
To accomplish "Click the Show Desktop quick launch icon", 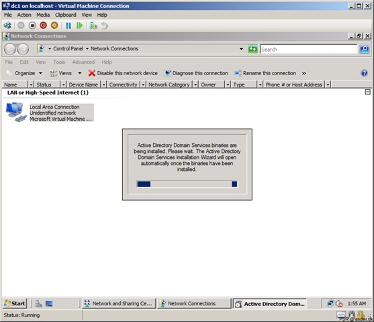I will 49,304.
